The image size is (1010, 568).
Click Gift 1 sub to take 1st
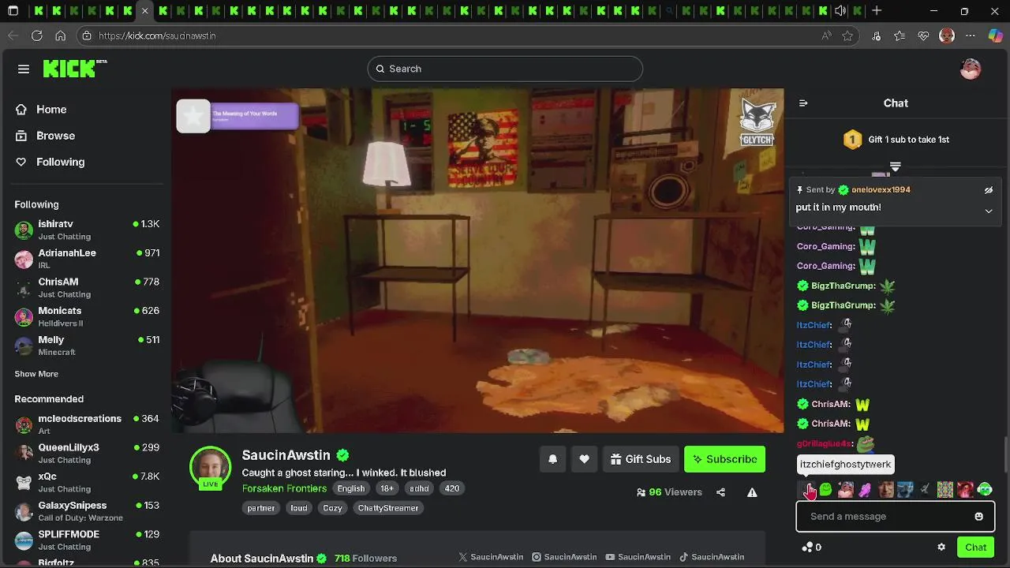(x=896, y=140)
